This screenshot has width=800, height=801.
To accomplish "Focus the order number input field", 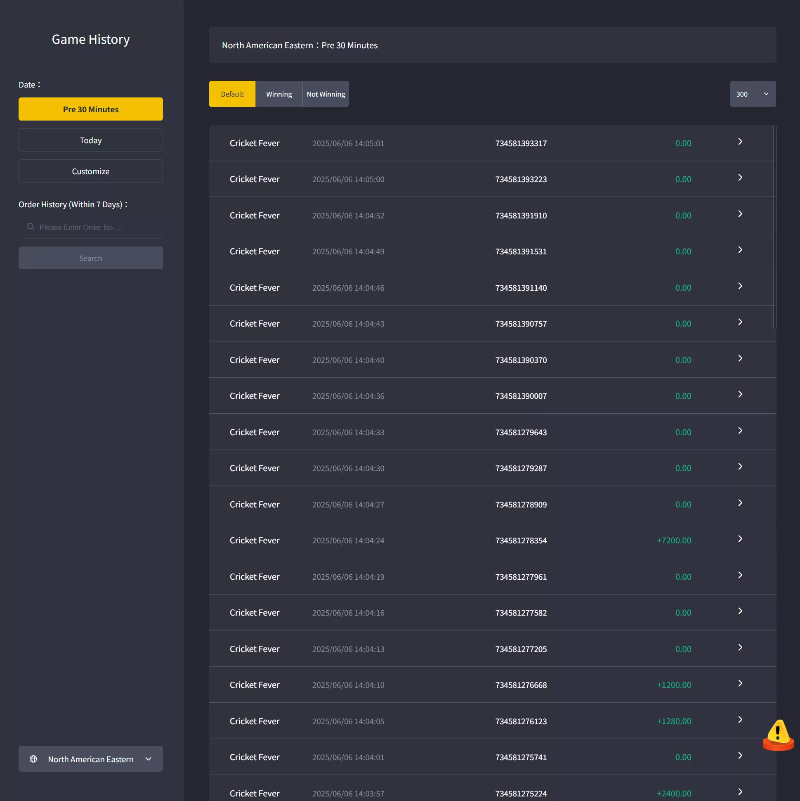I will pyautogui.click(x=91, y=228).
